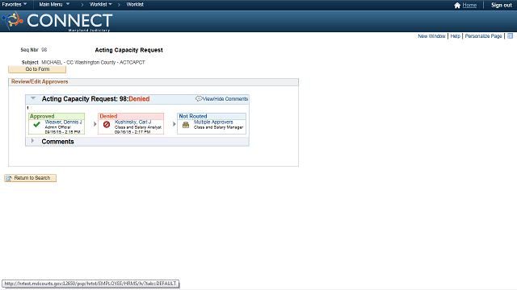Click the Return to Search icon

[x=9, y=178]
